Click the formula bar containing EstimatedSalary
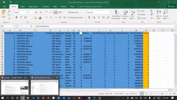 (104, 26)
